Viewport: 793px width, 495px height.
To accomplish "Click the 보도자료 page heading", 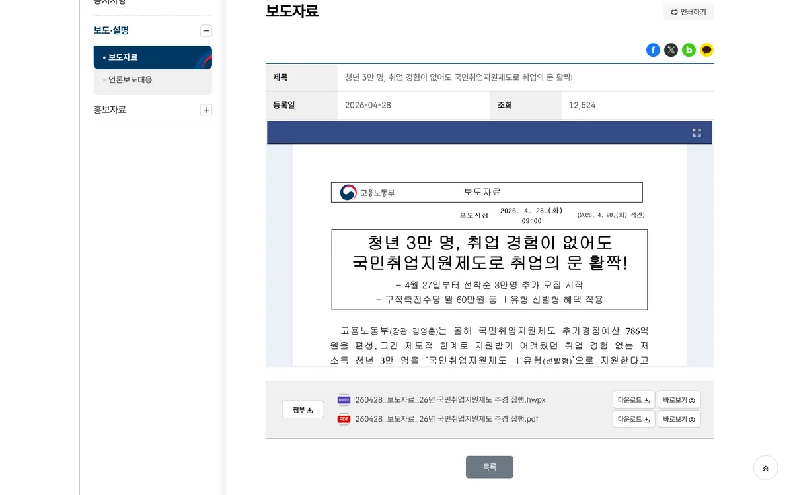I will point(292,11).
